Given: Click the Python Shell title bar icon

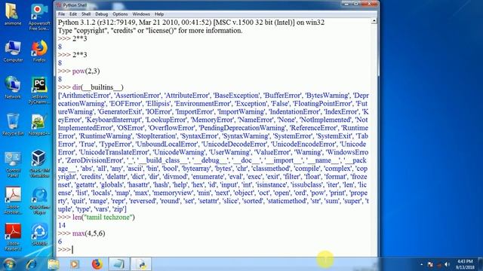Looking at the screenshot, I should click(59, 5).
